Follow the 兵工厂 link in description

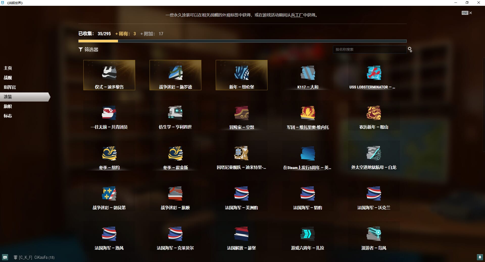pos(297,15)
